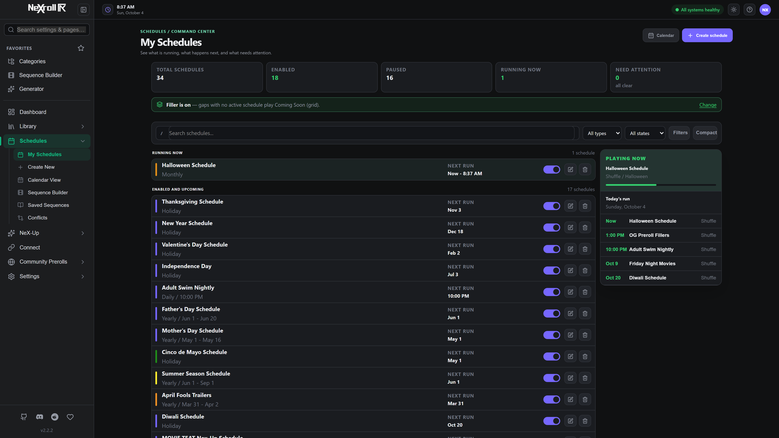Click the Playing Now progress bar

[x=661, y=185]
